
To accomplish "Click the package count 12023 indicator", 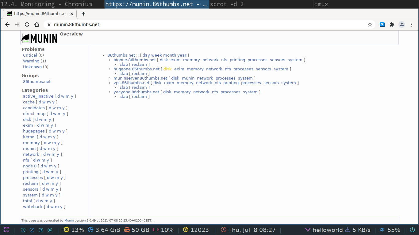I will click(x=196, y=230).
